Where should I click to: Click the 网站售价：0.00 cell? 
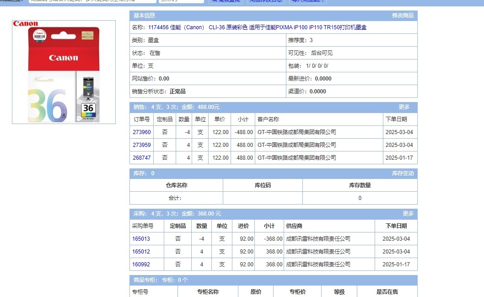pos(208,79)
